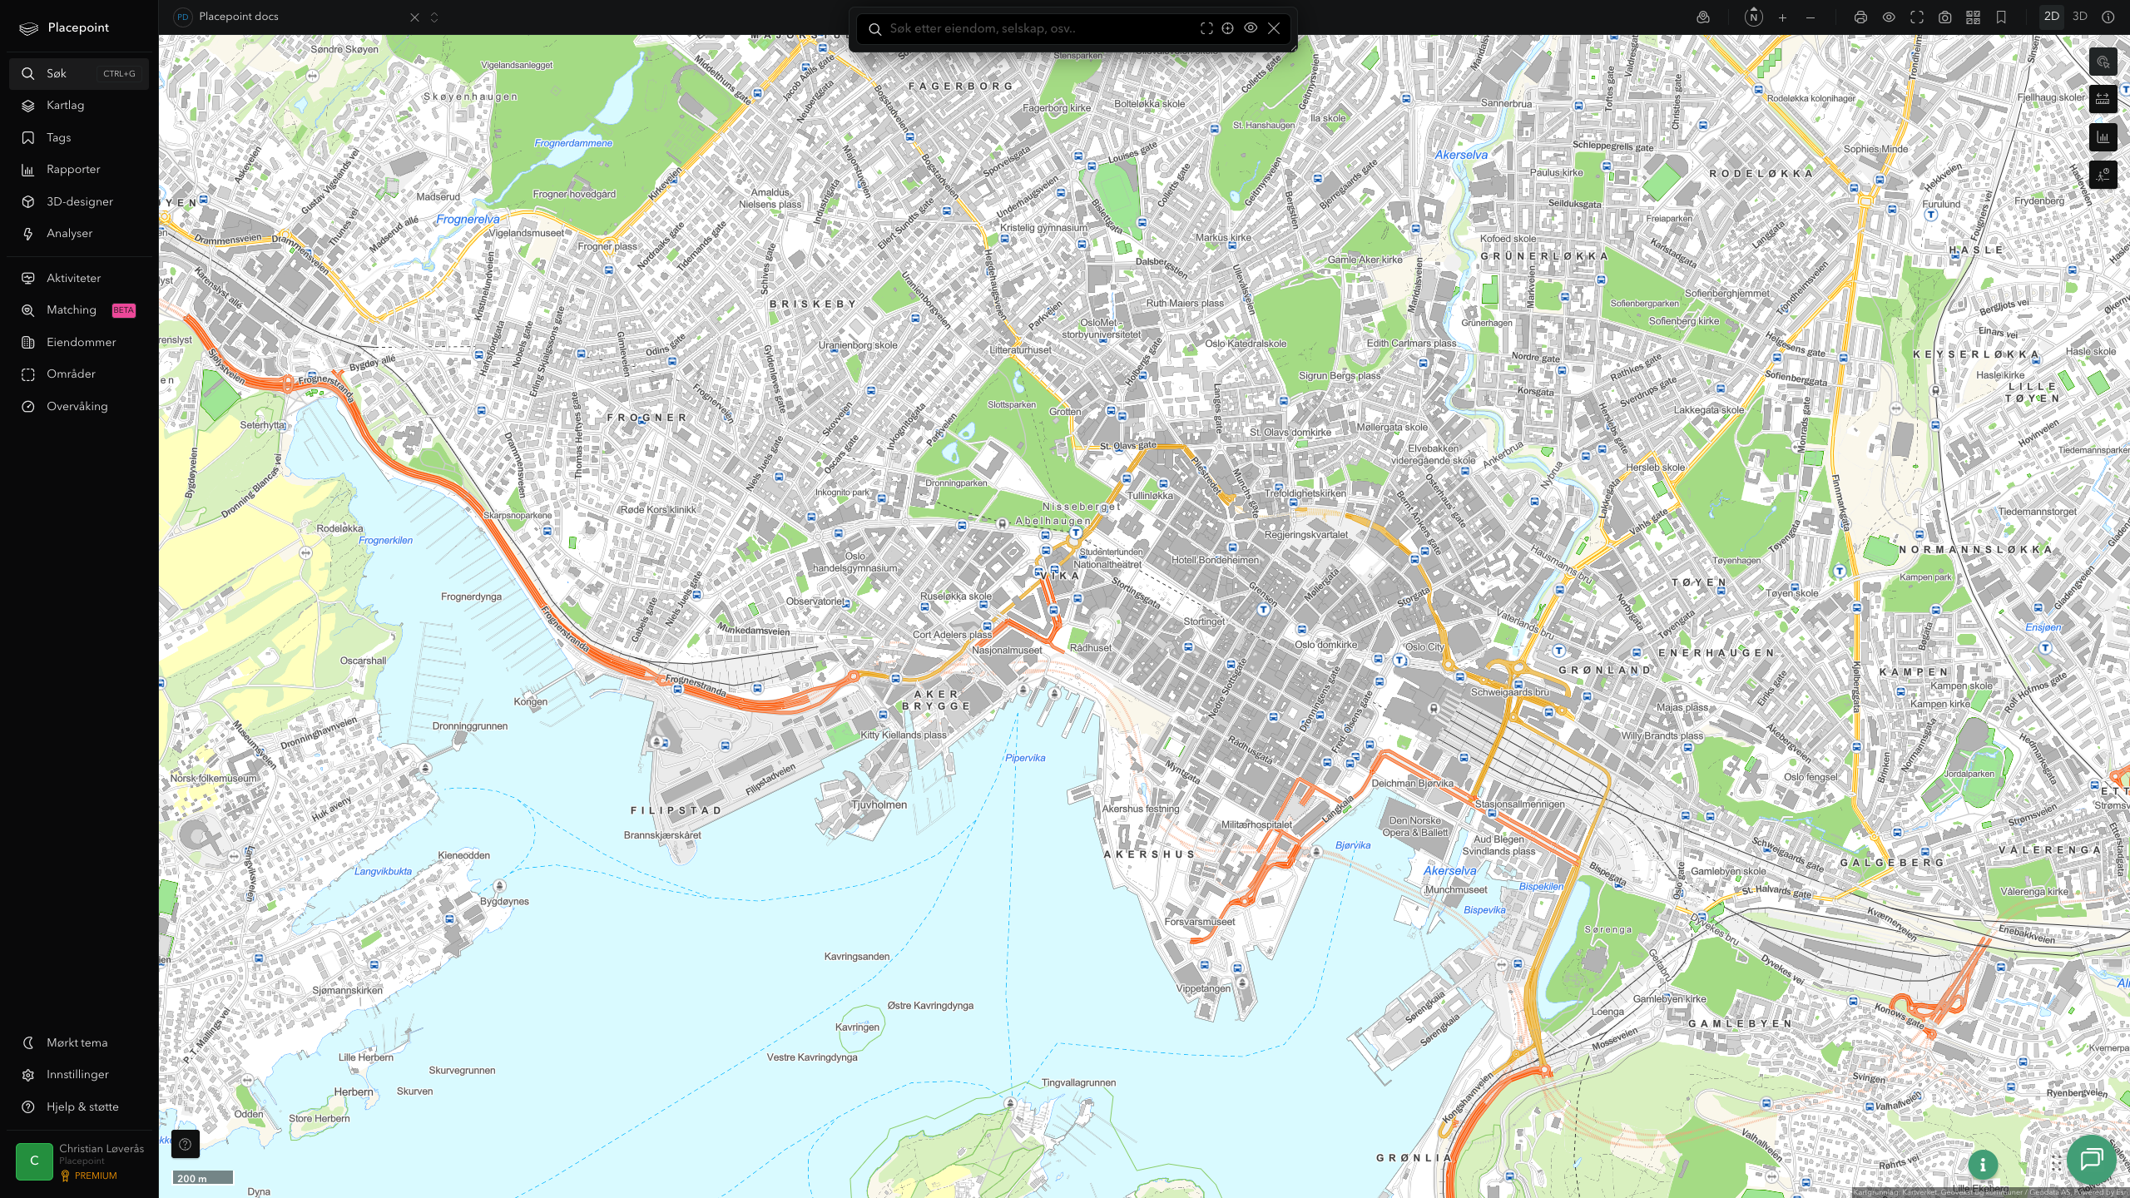
Task: Reset map orientation with north compass
Action: [x=1754, y=17]
